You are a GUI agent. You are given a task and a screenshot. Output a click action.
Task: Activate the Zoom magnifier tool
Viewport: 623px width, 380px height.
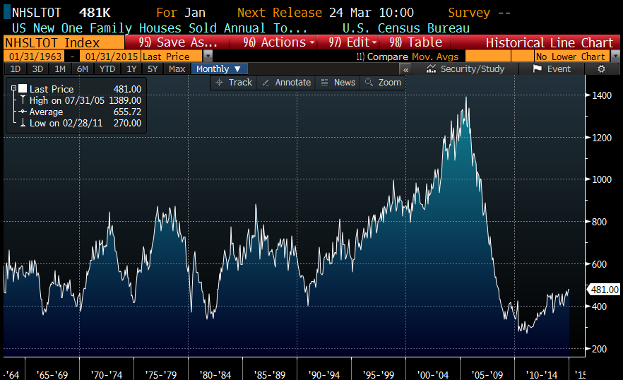(383, 83)
